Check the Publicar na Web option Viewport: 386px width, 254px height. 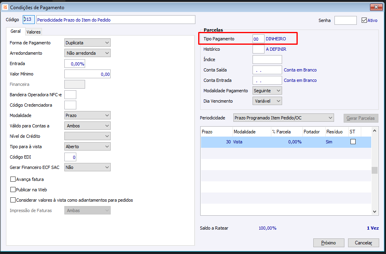click(x=13, y=190)
